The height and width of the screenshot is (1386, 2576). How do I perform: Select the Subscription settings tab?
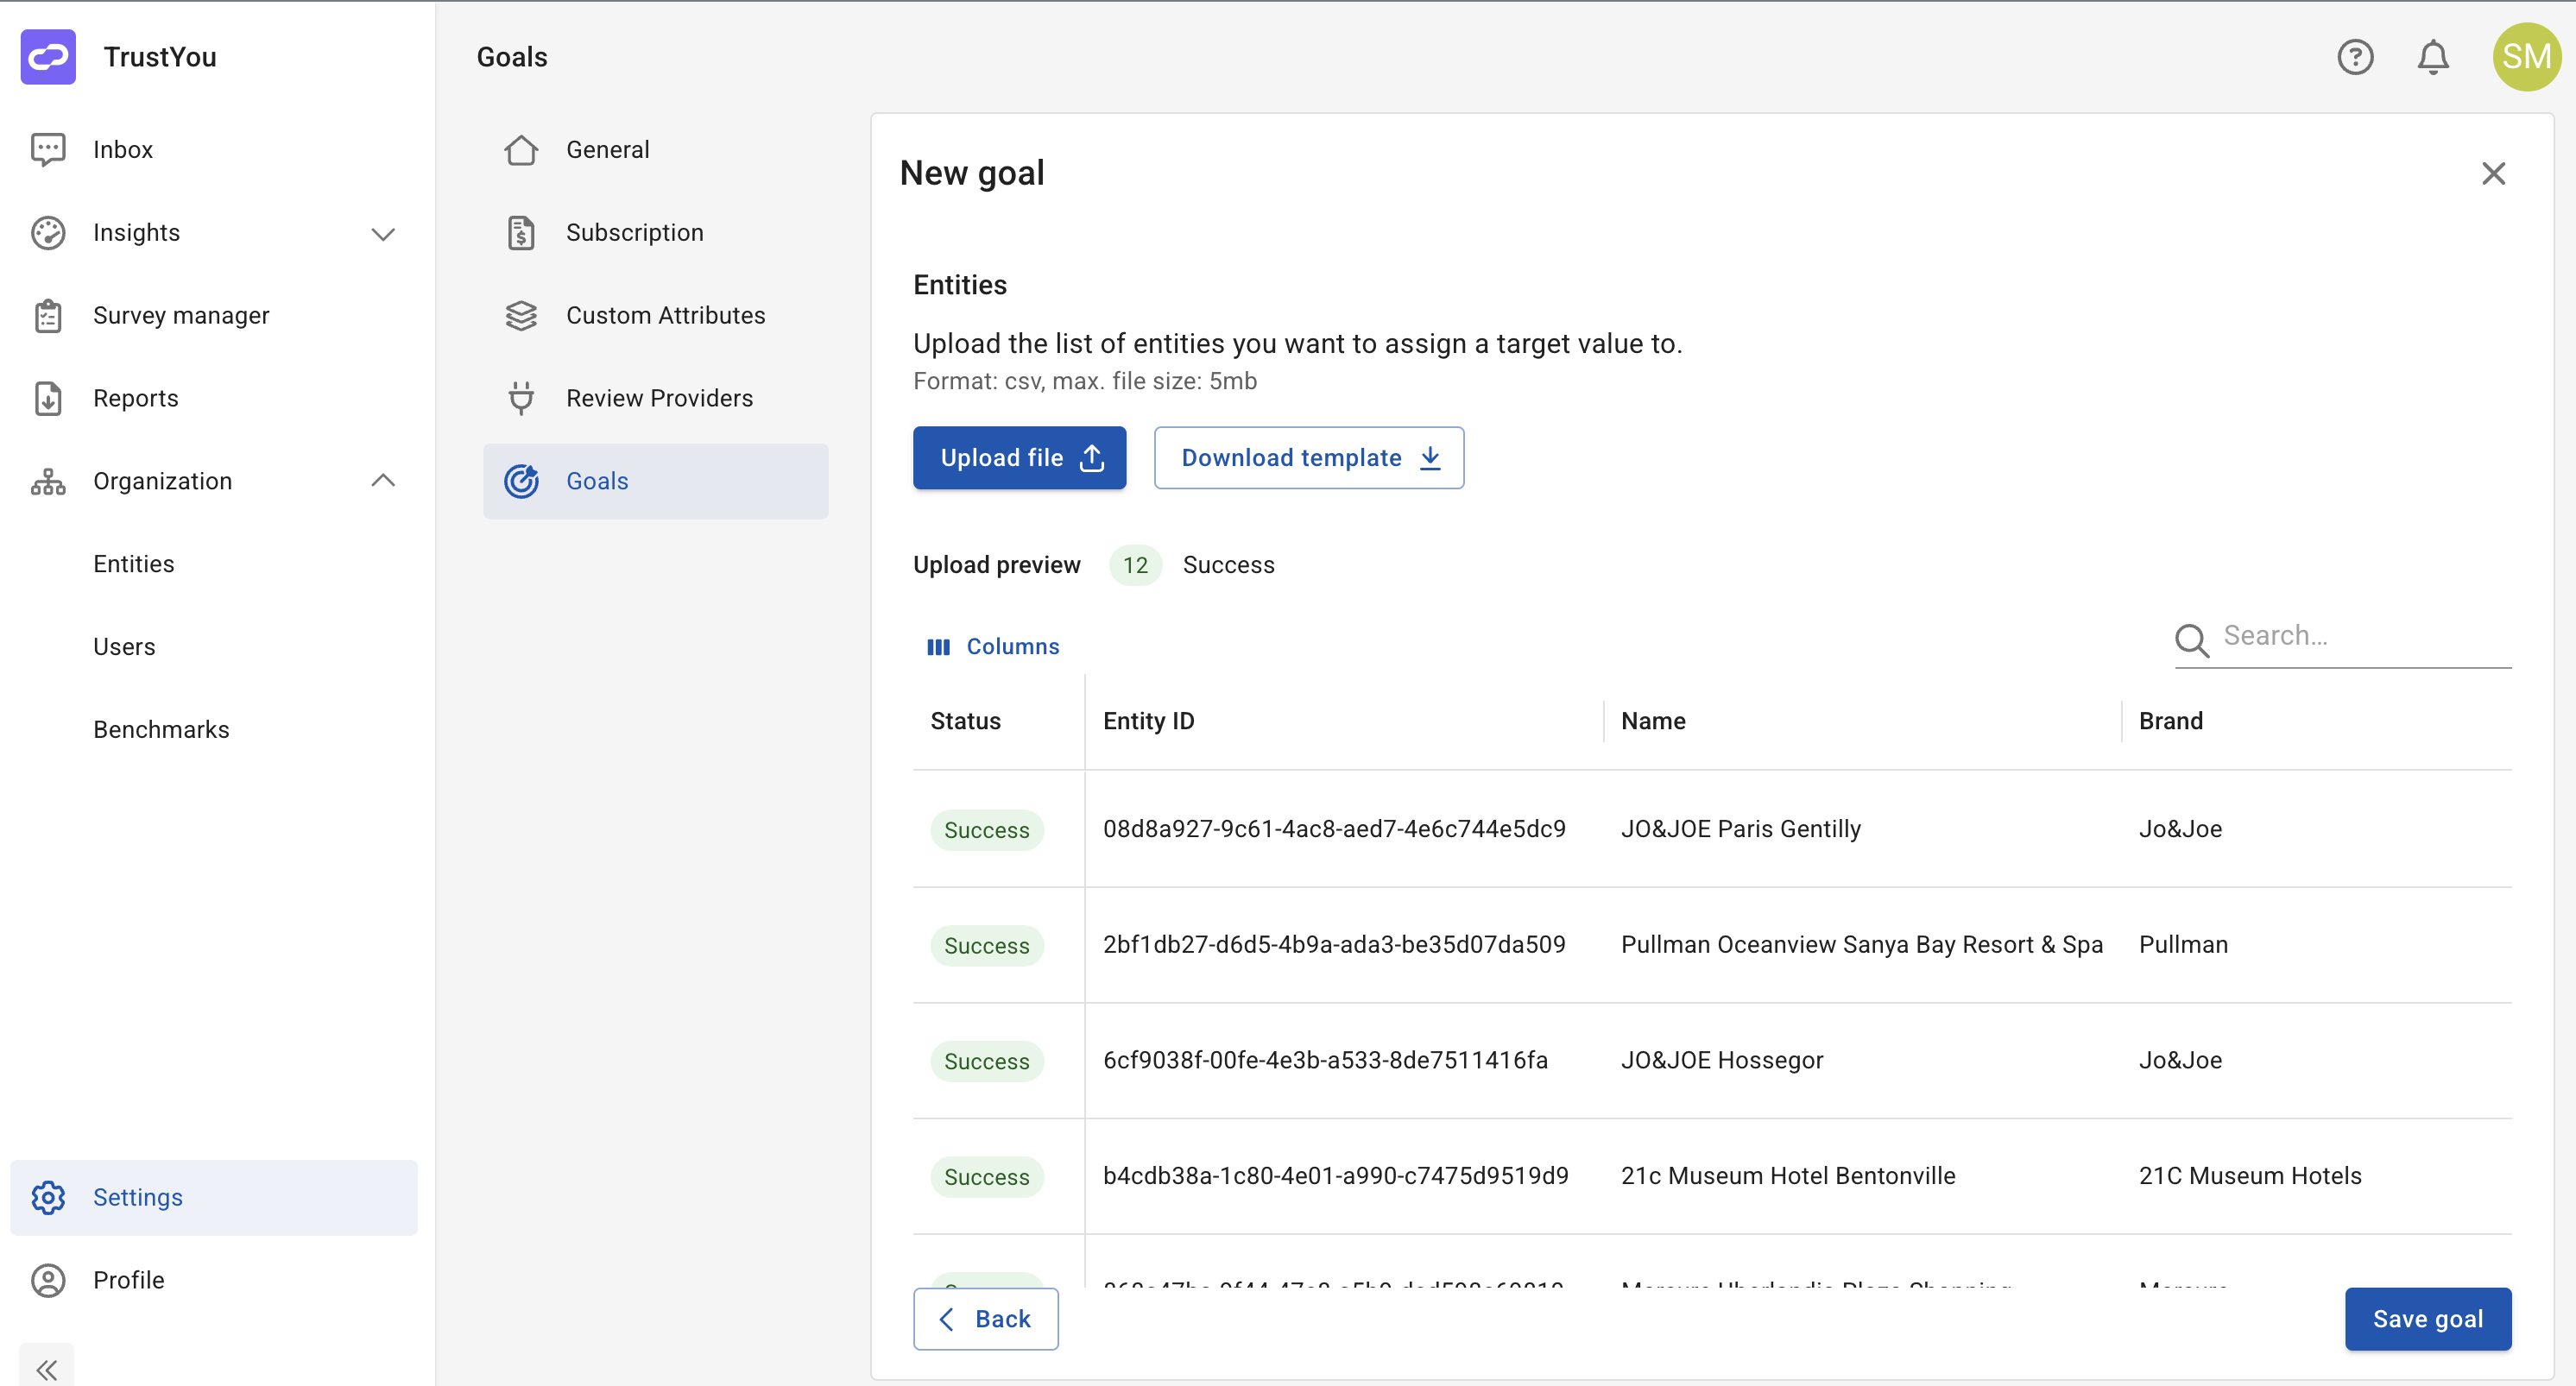pos(655,232)
